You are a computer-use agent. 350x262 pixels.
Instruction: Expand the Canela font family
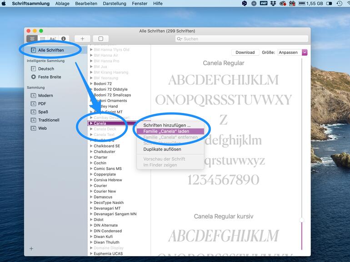[91, 123]
